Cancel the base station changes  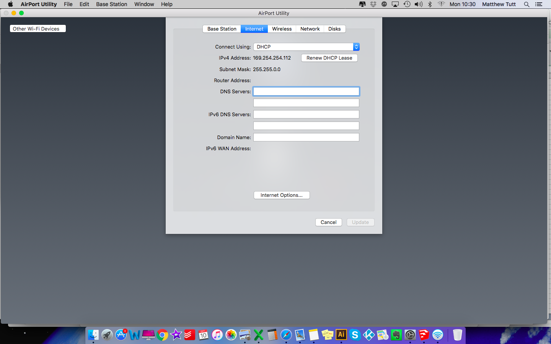point(329,222)
